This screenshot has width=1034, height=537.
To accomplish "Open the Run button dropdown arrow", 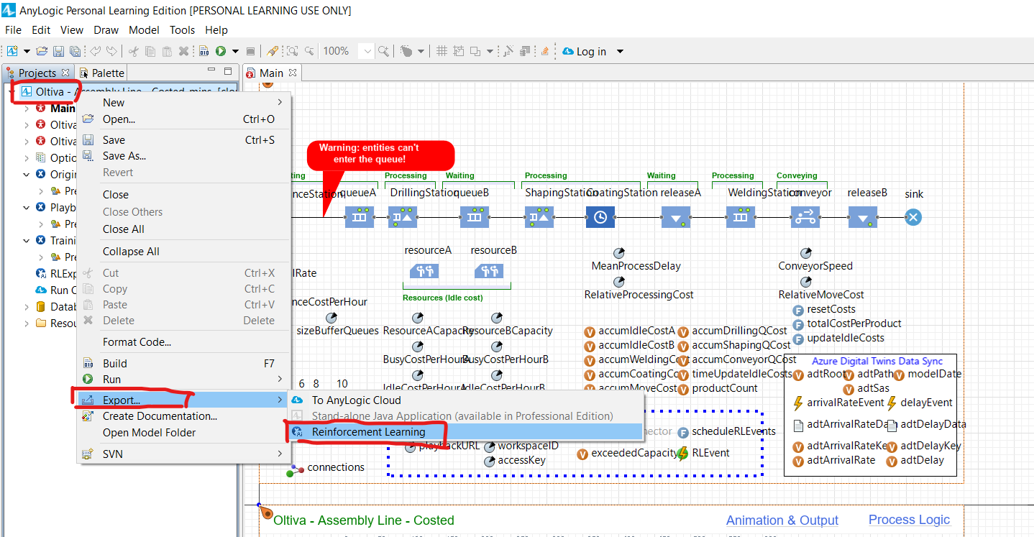I will [x=235, y=51].
